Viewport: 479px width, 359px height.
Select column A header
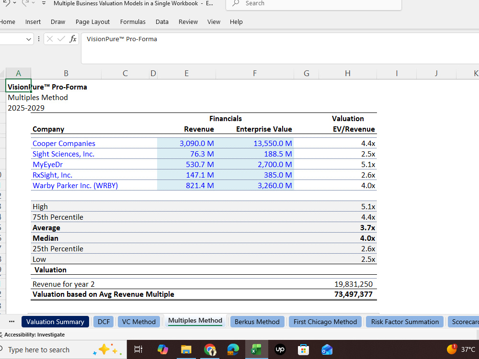click(18, 73)
